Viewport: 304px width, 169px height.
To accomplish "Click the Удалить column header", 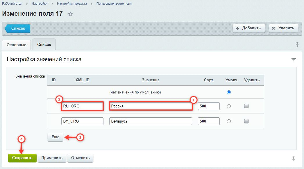I will (252, 80).
